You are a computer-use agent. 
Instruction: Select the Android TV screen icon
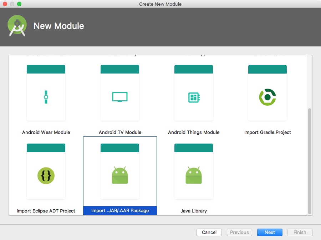click(x=120, y=97)
